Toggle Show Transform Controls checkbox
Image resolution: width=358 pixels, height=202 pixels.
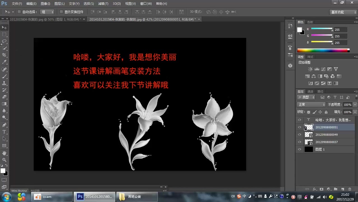[61, 12]
